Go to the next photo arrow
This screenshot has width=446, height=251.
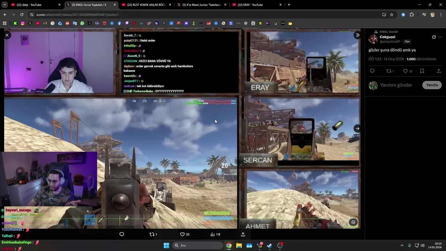point(357,129)
